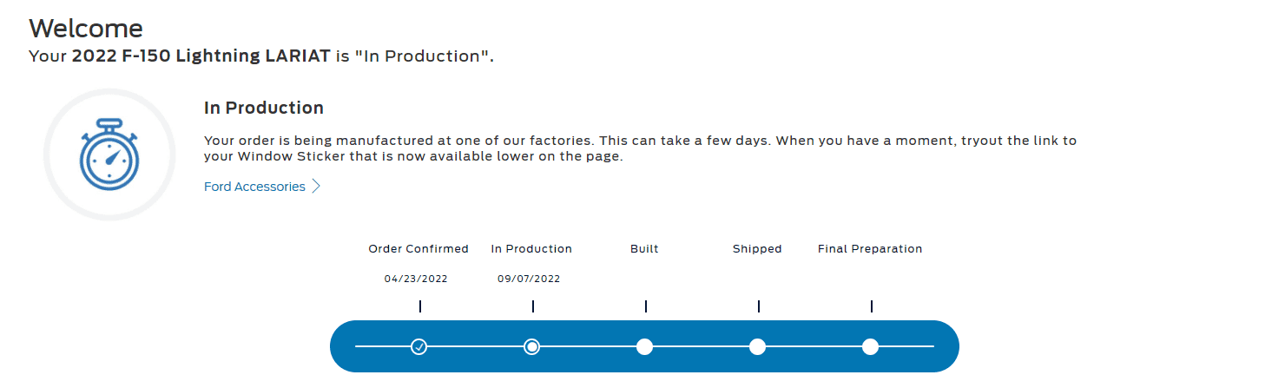Choose the Shipped step label
Viewport: 1285px width, 388px height.
[x=757, y=249]
